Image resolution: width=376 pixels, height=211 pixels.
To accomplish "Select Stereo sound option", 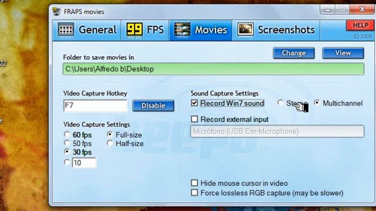I will (280, 103).
